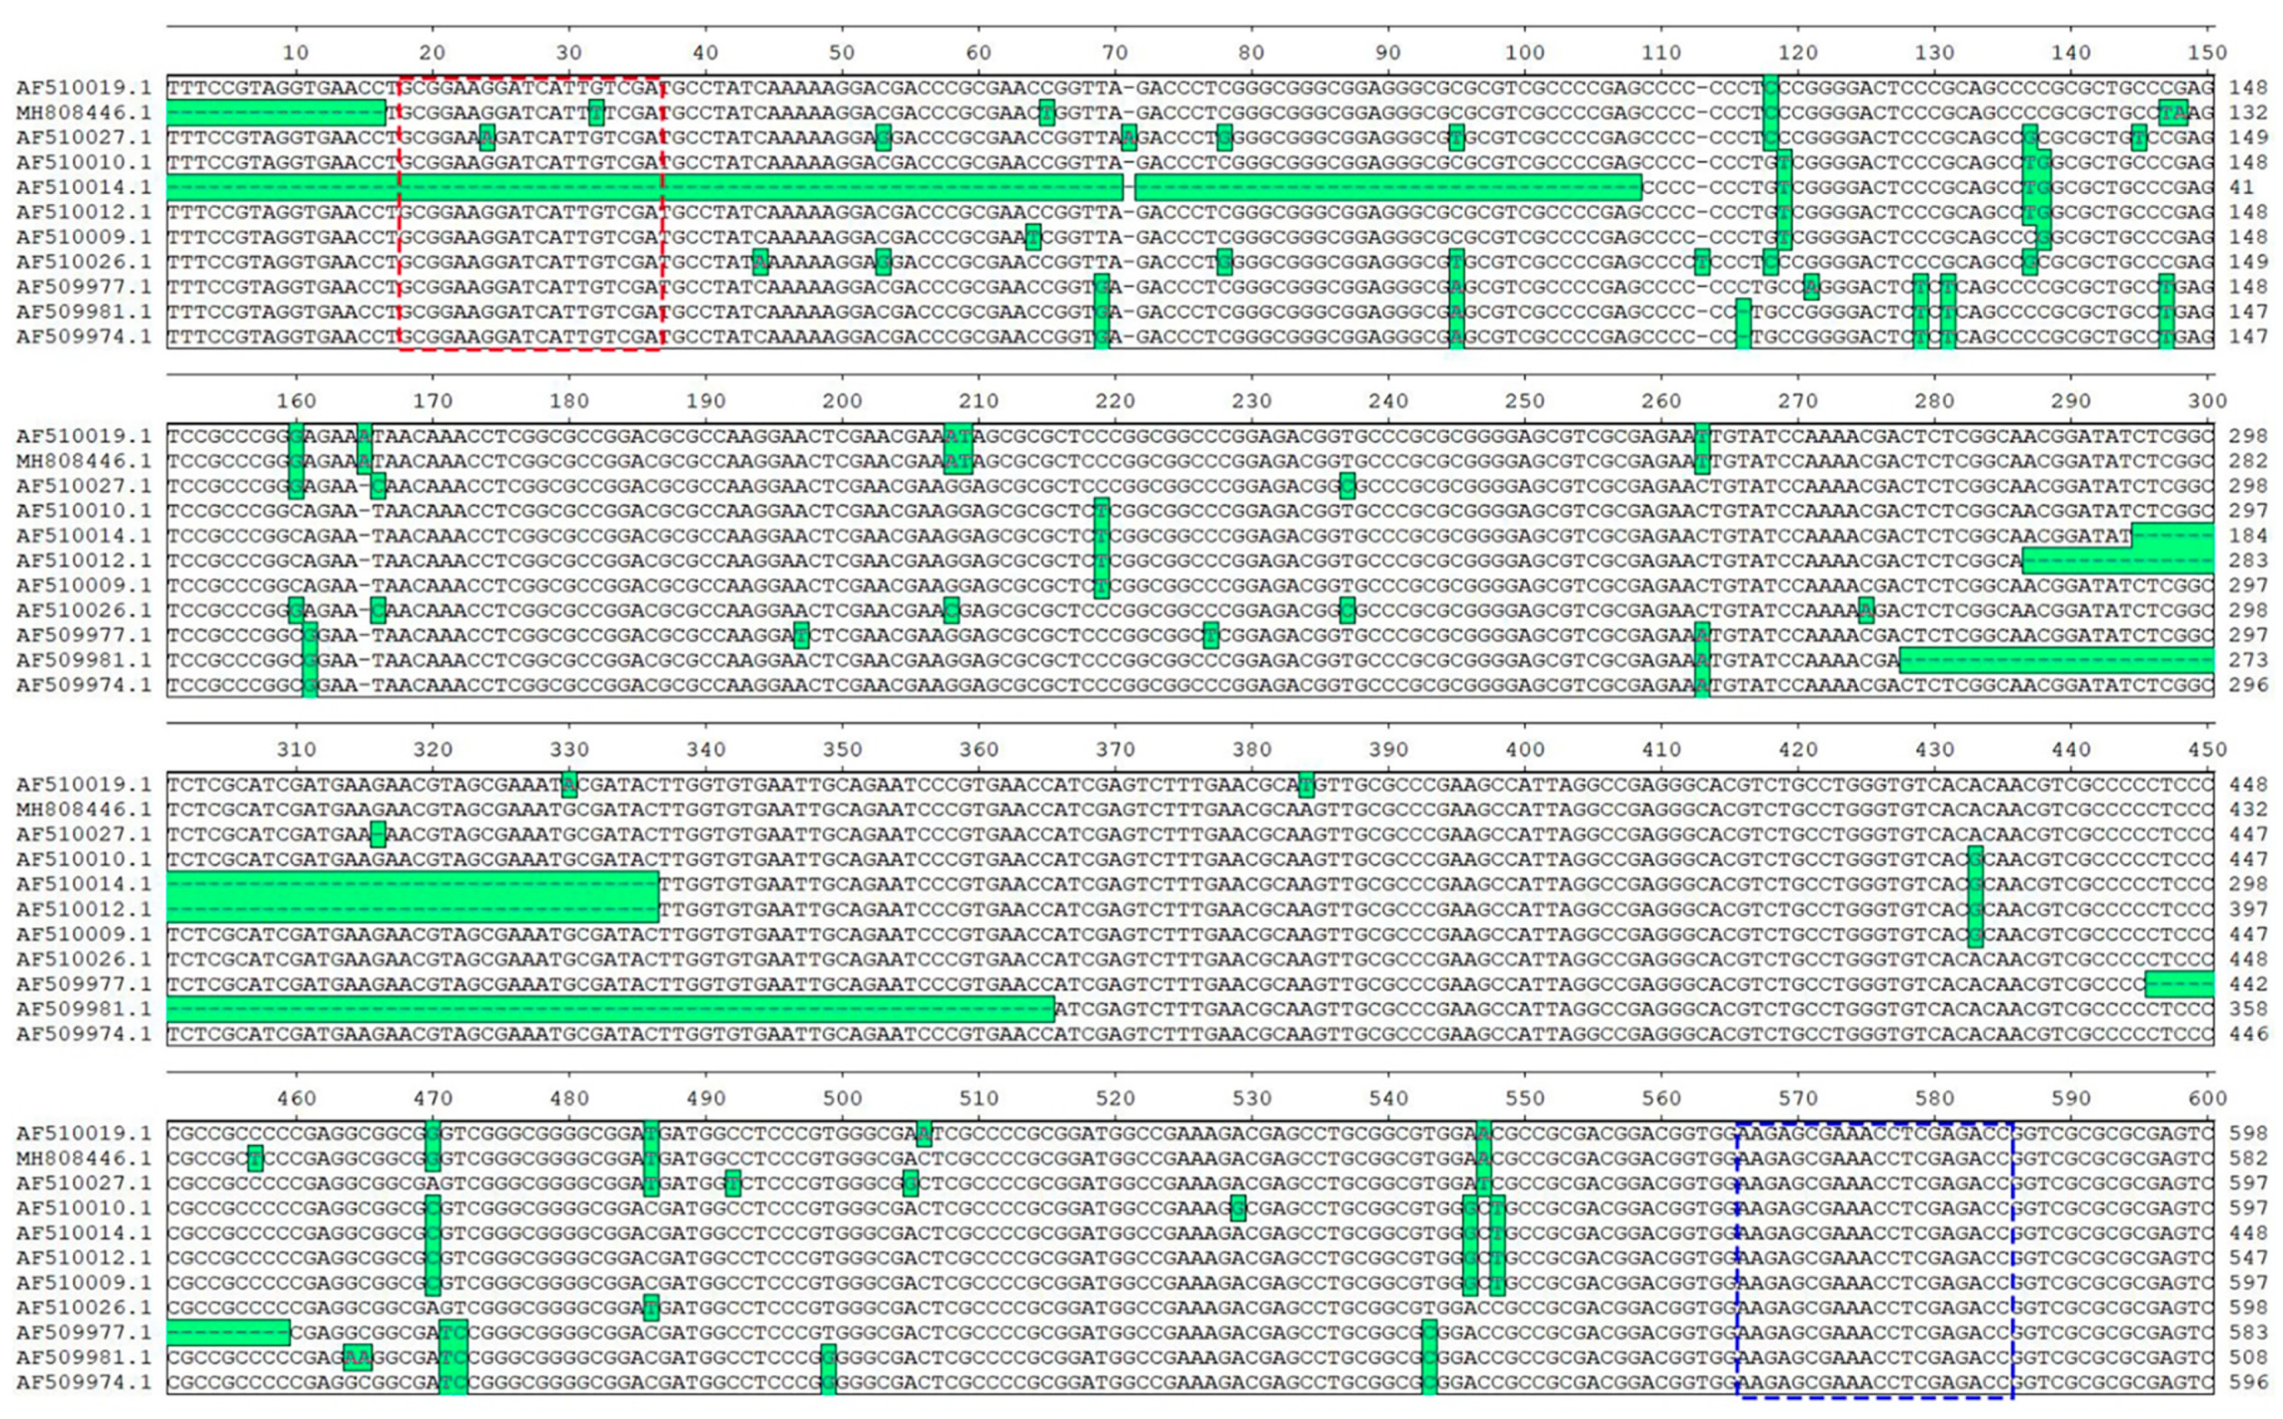Click the end count 184 beside AF510014.1
The image size is (2283, 1419).
2248,536
